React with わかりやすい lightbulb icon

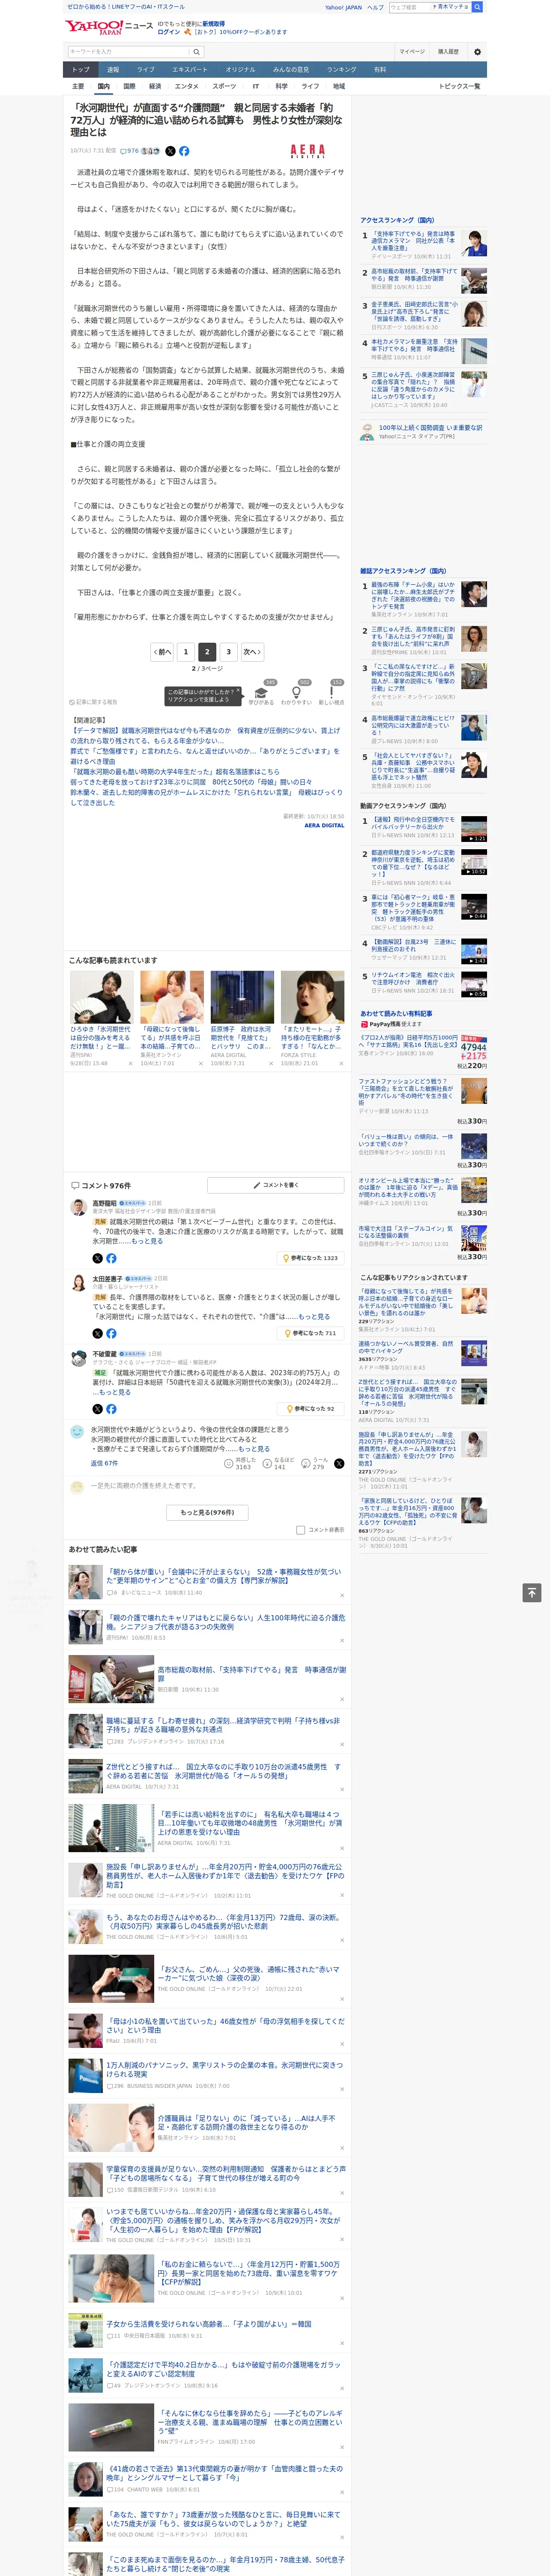[x=296, y=692]
